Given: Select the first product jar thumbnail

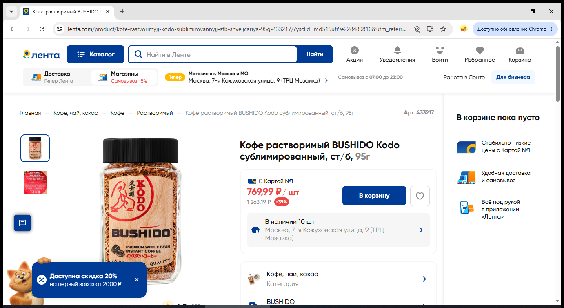Looking at the screenshot, I should [x=35, y=148].
